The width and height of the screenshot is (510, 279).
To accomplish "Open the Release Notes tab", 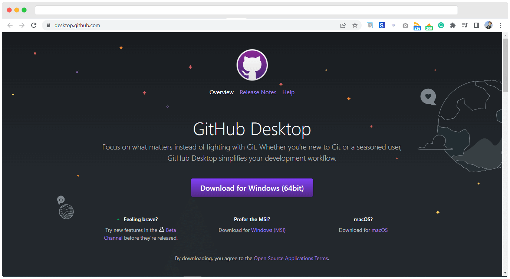I will (258, 92).
